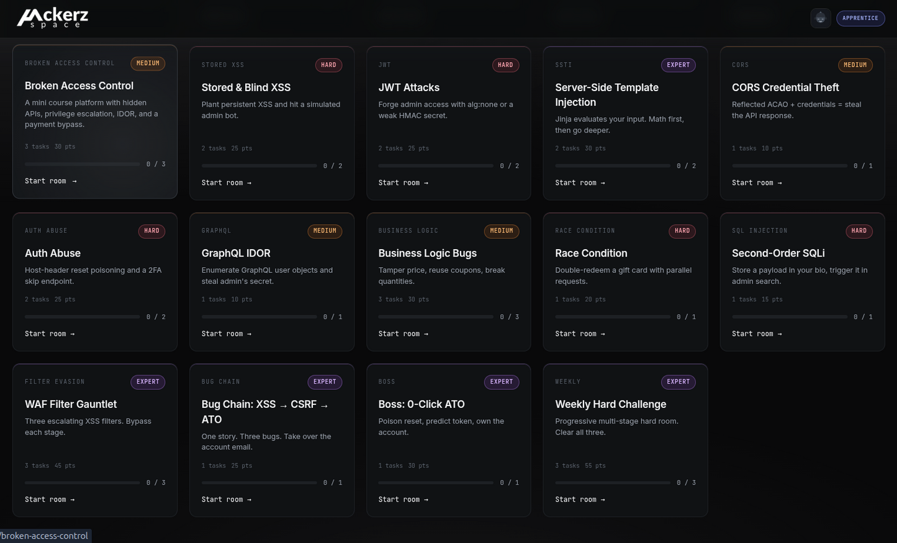
Task: Click the APPRENTICE rank badge
Action: coord(860,18)
